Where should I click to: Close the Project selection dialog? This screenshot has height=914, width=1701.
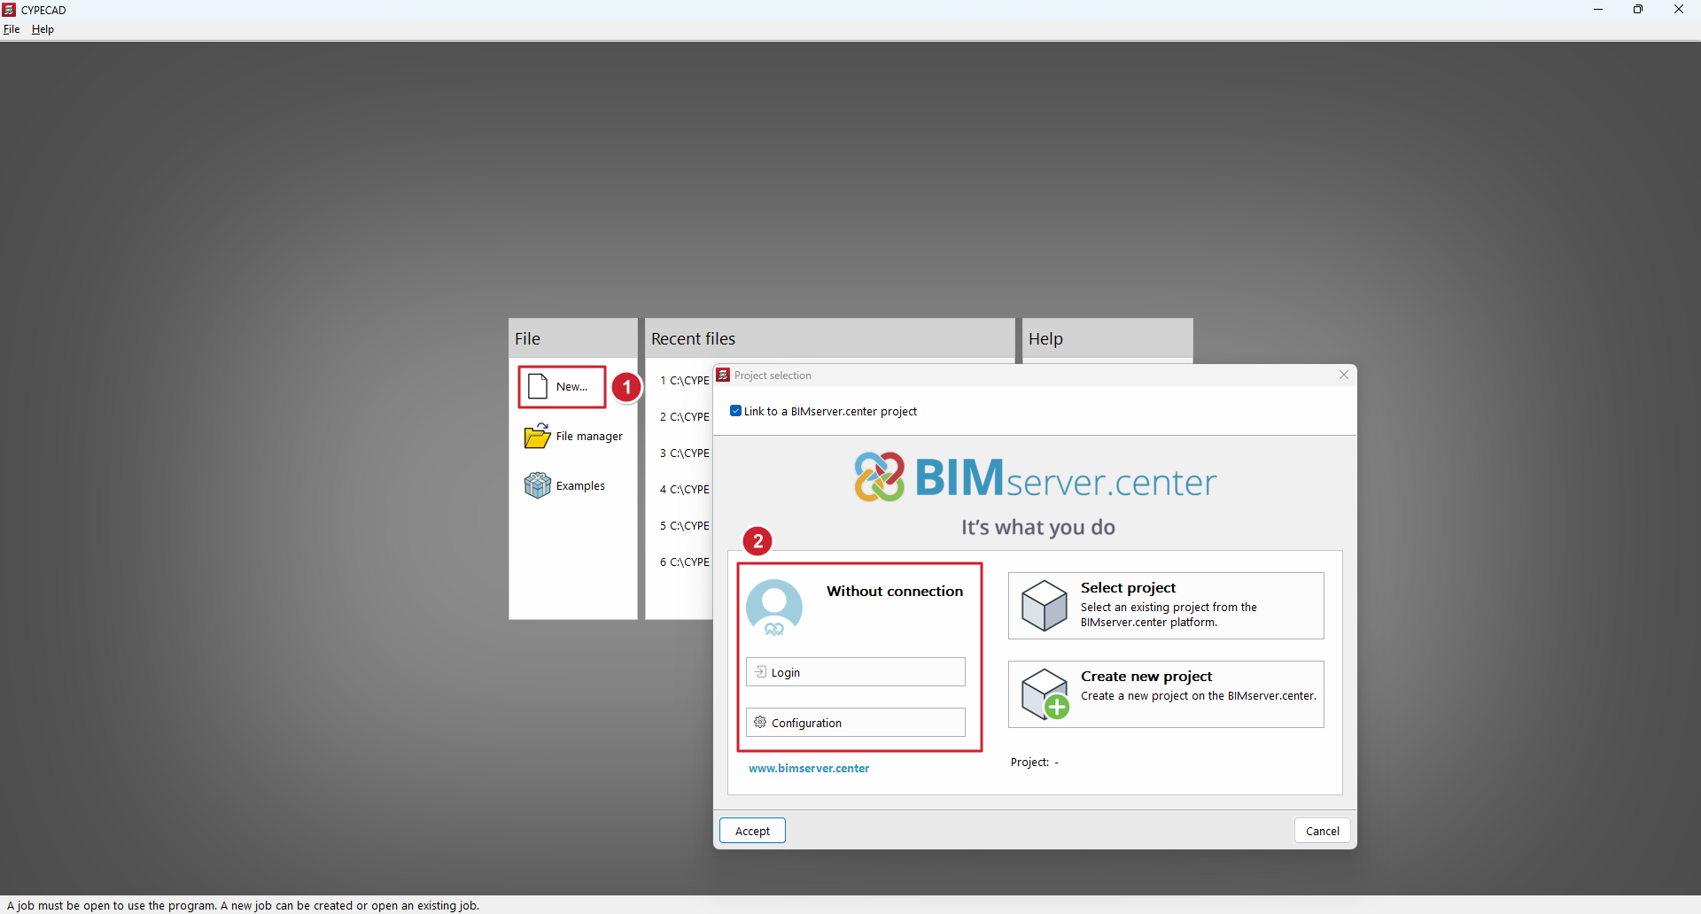[x=1344, y=376]
